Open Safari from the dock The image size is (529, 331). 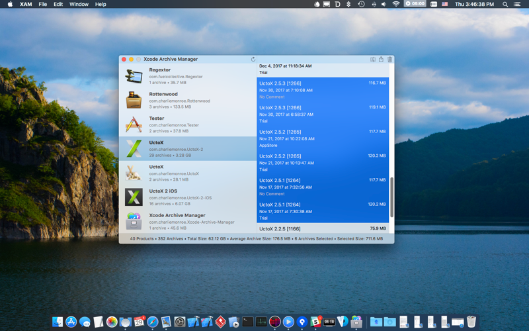pos(153,322)
